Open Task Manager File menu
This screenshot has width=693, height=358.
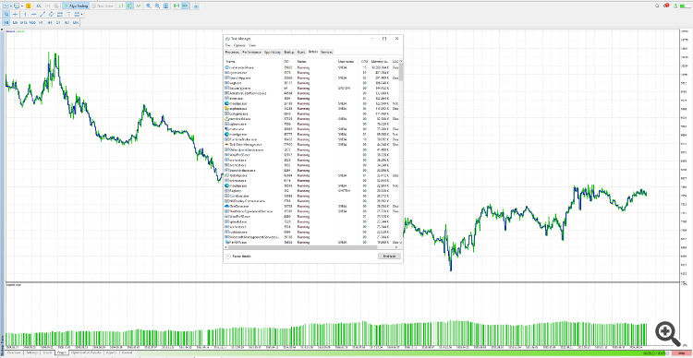[x=227, y=45]
